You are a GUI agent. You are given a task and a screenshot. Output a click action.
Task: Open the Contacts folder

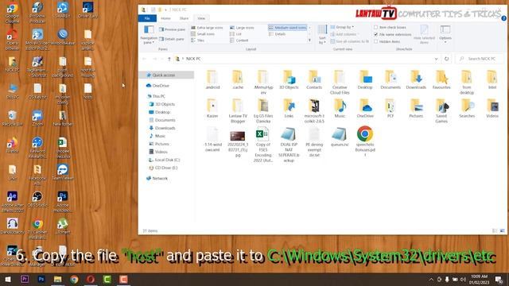[314, 79]
